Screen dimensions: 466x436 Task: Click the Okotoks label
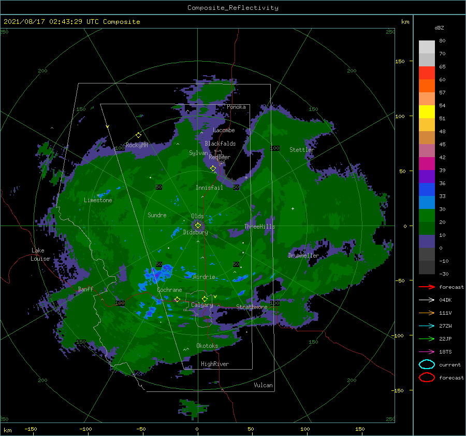pyautogui.click(x=207, y=346)
